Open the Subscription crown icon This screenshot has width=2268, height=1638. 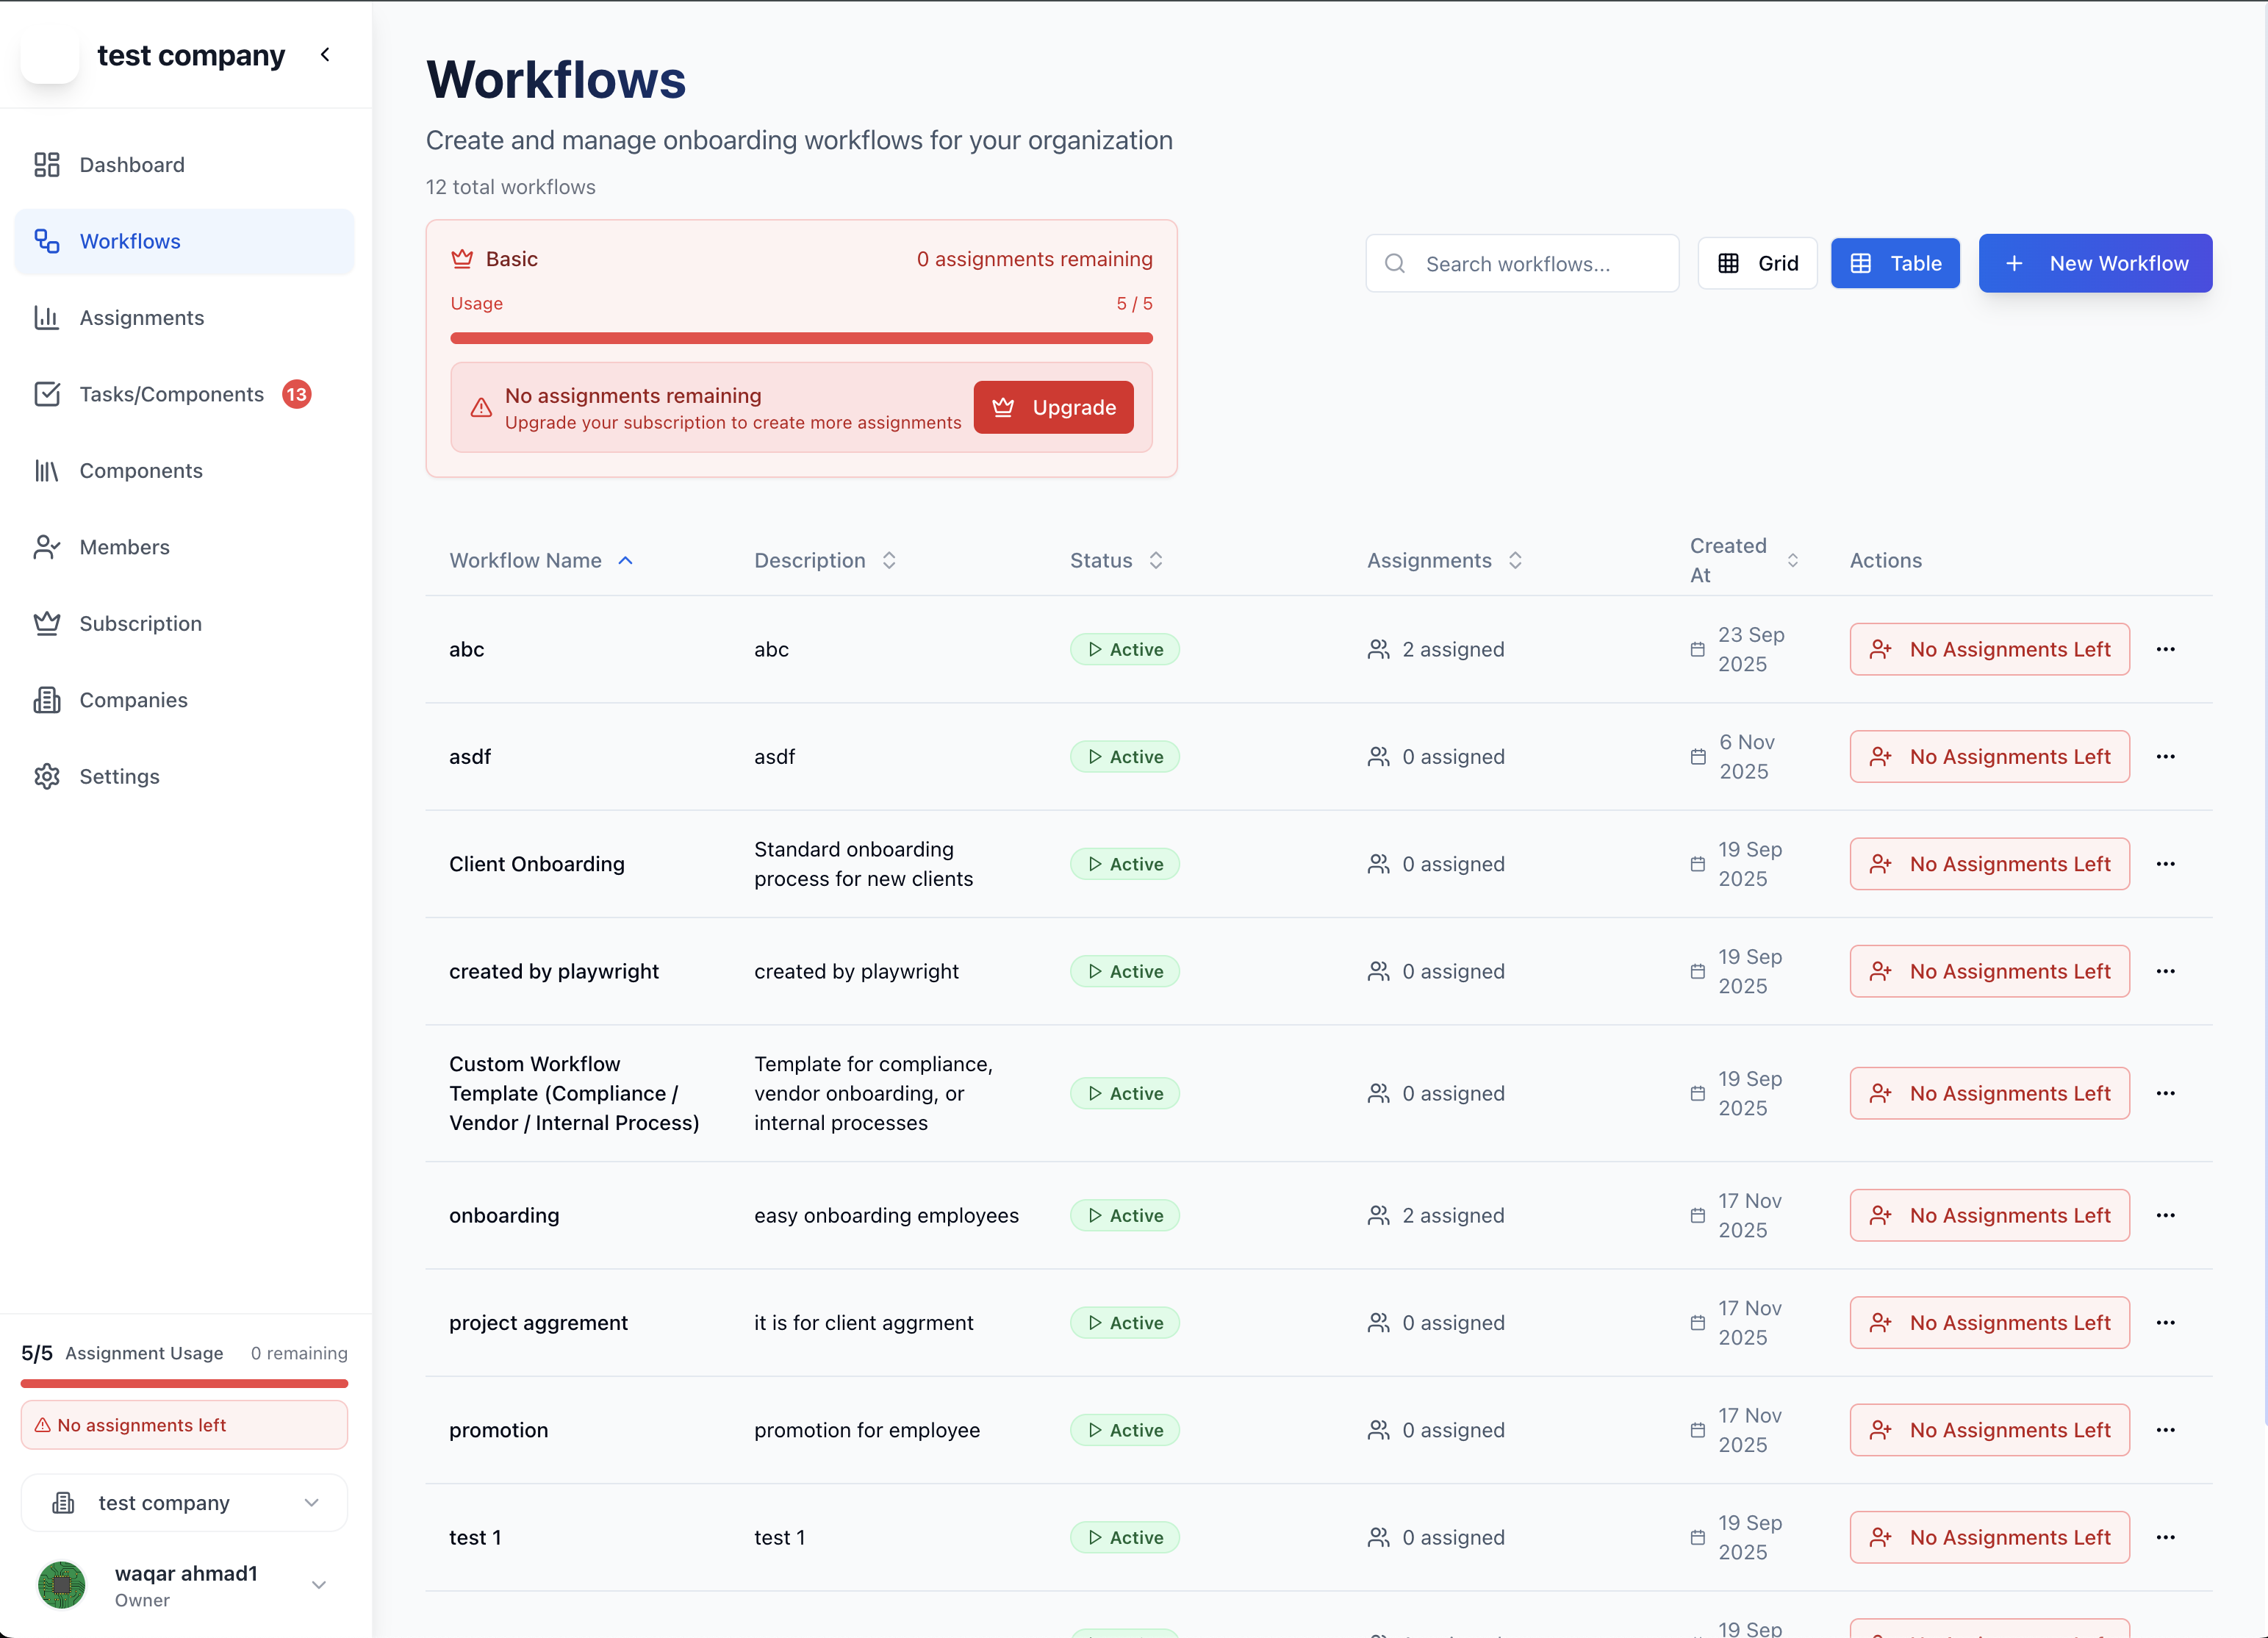[x=47, y=623]
